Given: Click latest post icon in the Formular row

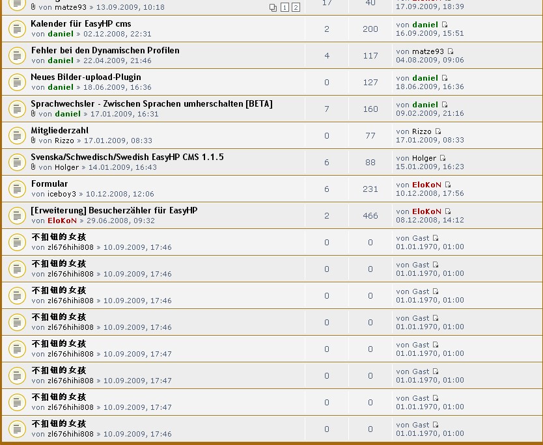Looking at the screenshot, I should pos(447,185).
